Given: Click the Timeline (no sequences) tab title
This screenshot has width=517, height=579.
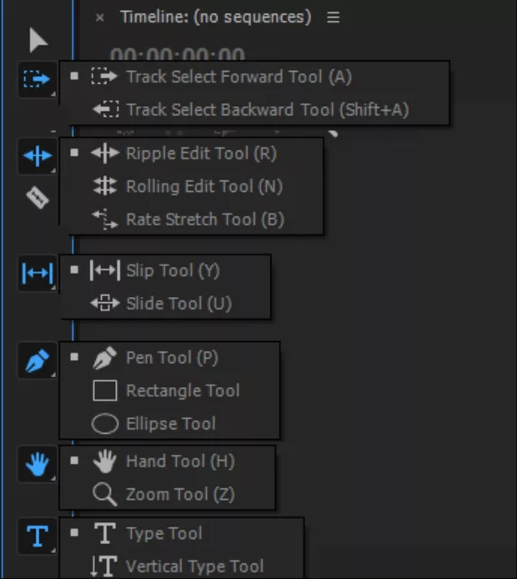Looking at the screenshot, I should [x=215, y=17].
